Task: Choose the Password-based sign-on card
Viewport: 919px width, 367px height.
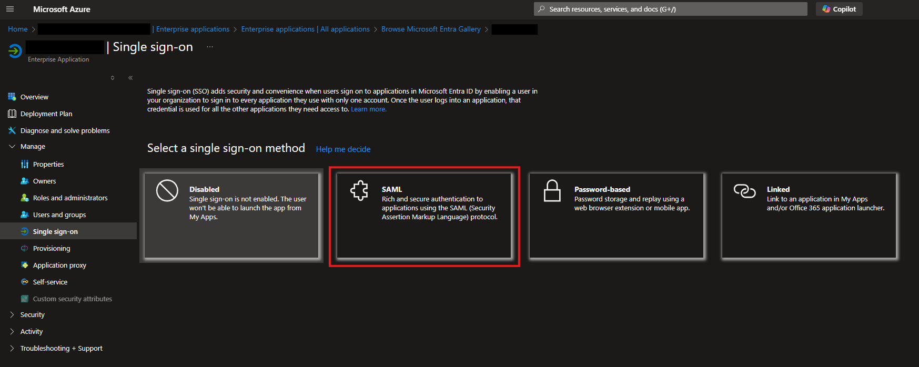Action: pos(617,216)
